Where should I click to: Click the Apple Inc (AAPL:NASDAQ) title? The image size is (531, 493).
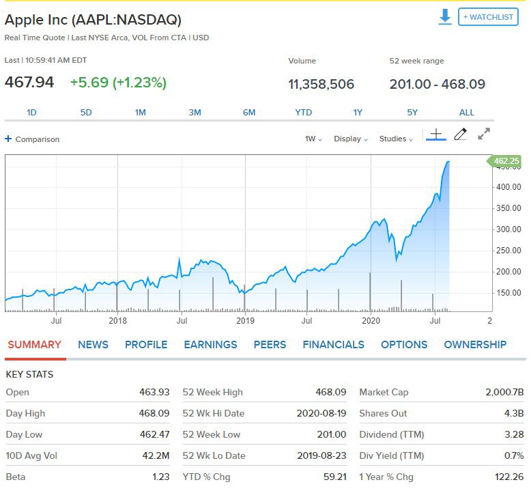click(93, 20)
